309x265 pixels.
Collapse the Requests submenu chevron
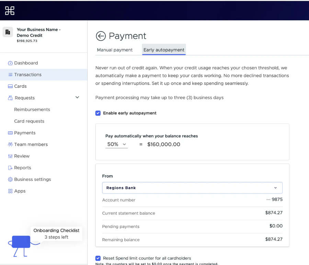pos(77,97)
